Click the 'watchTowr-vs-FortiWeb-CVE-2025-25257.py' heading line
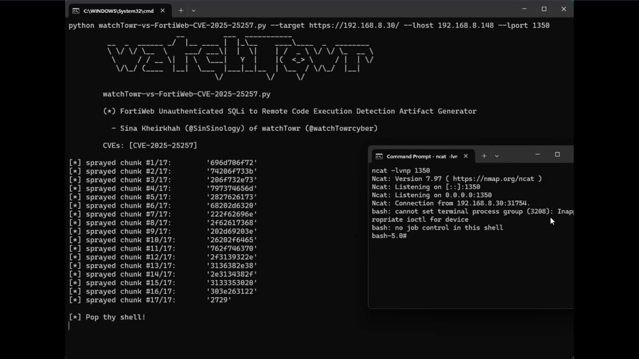Screen dimensions: 639x359 [186, 94]
